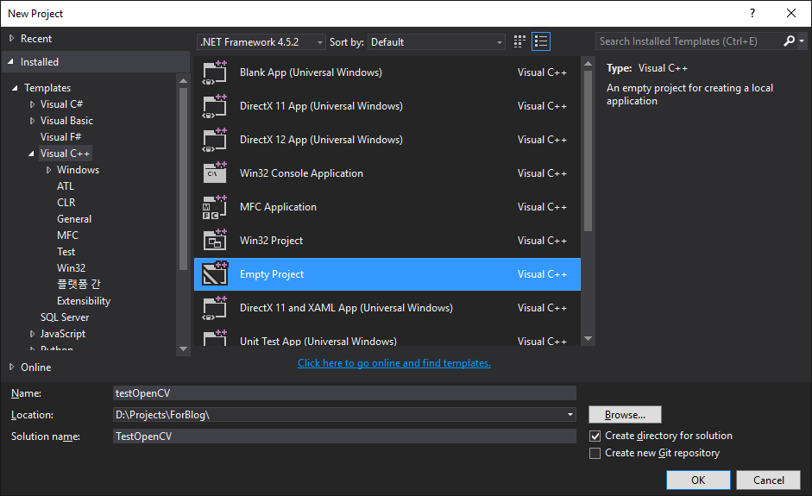812x496 pixels.
Task: Select the Win32 category in tree
Action: 71,268
